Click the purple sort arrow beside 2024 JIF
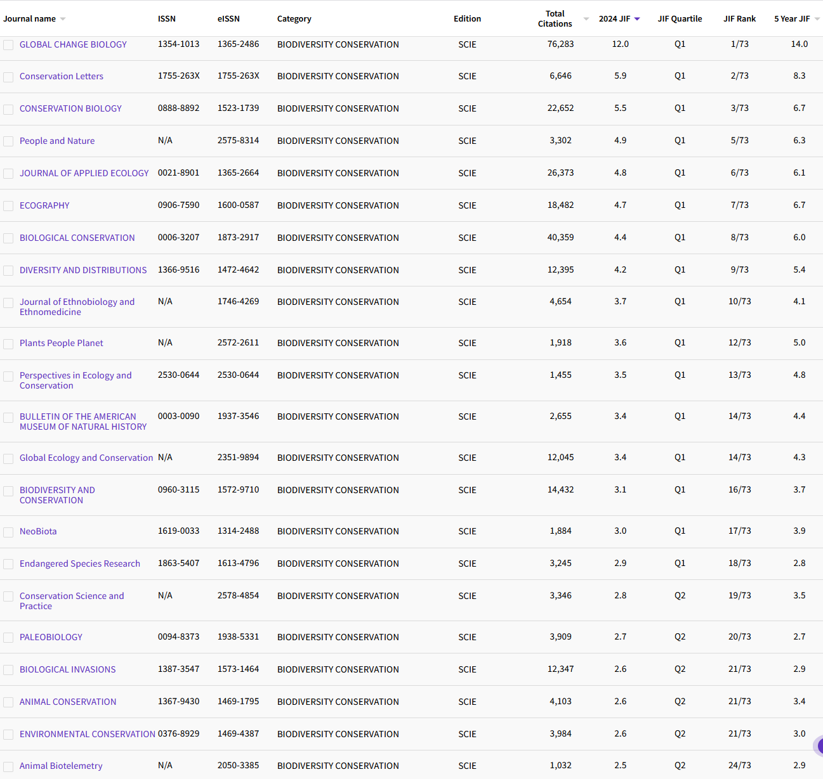Image resolution: width=823 pixels, height=779 pixels. coord(637,18)
